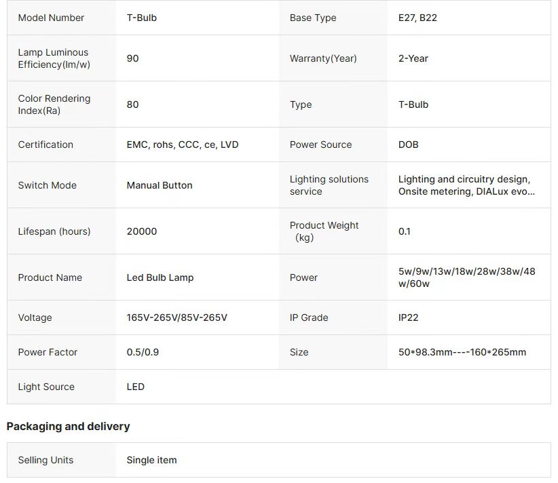Select the Manual Button switch mode value
Image resolution: width=558 pixels, height=483 pixels.
tap(159, 185)
